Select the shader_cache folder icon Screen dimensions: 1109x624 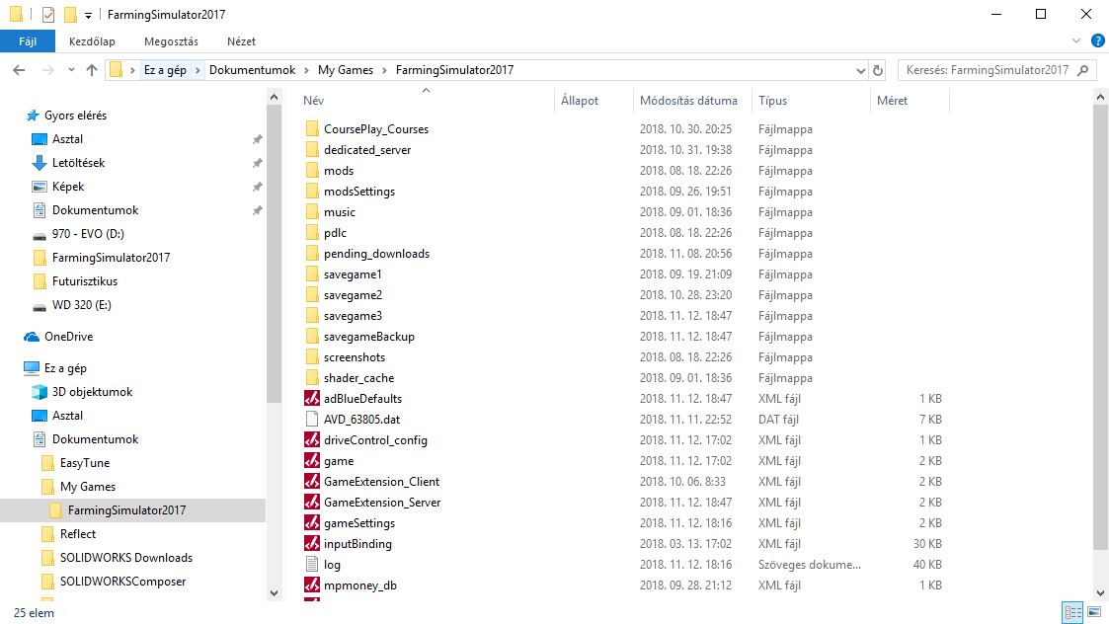[x=312, y=378]
